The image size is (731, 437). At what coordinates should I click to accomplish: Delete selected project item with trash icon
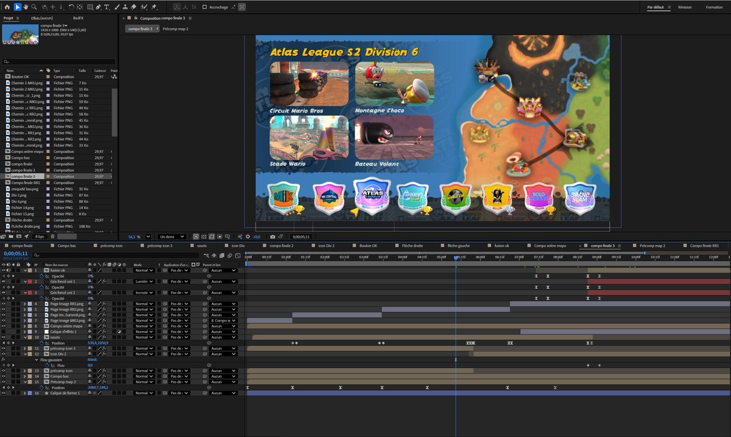(x=52, y=236)
